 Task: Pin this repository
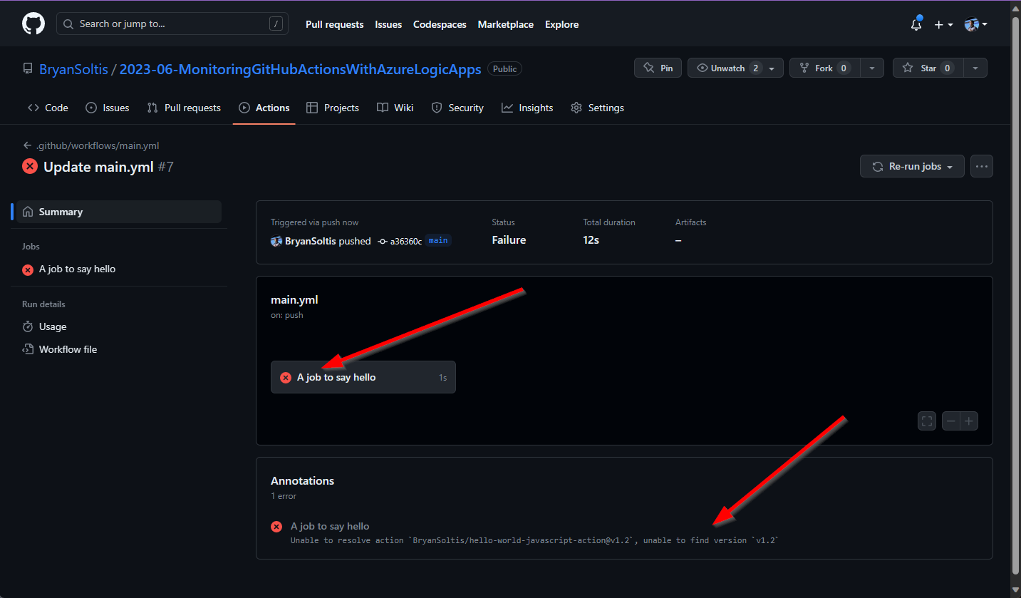click(658, 68)
